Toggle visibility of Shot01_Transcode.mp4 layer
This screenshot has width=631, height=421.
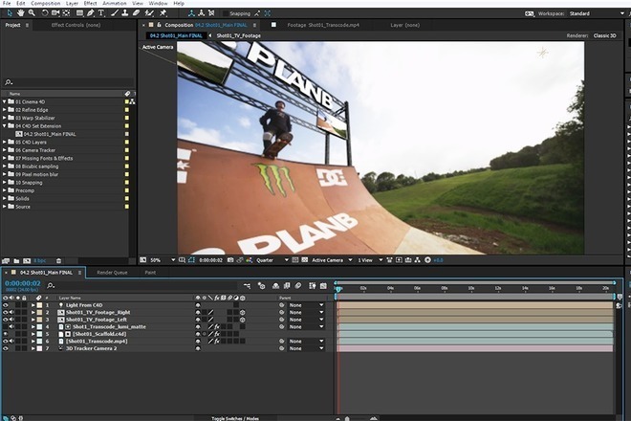(x=5, y=342)
